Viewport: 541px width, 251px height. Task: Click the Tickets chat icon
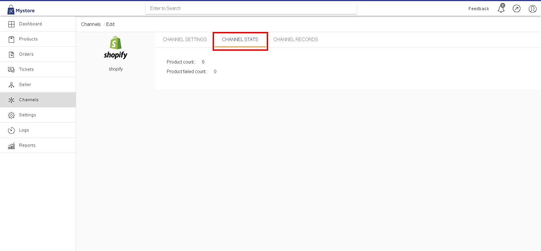point(11,70)
